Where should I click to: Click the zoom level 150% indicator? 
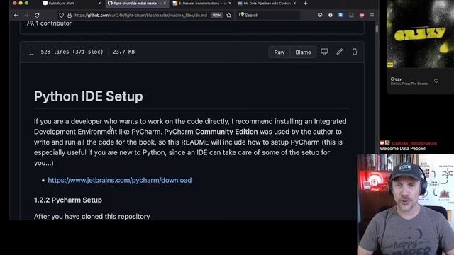click(216, 16)
